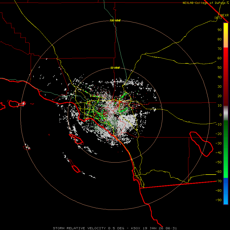The width and height of the screenshot is (230, 230).
Task: Click the positive 60 scale value
Action: (220, 58)
